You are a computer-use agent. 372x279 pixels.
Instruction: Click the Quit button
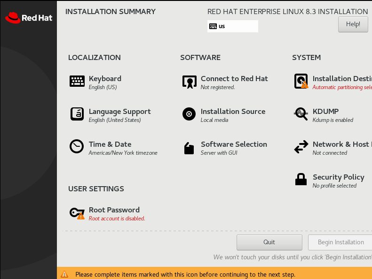[x=269, y=242]
